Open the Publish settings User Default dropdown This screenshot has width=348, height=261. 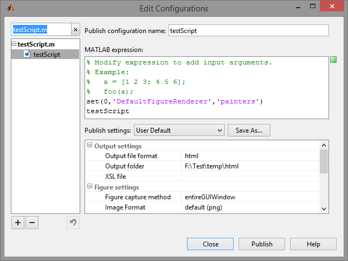(x=179, y=130)
